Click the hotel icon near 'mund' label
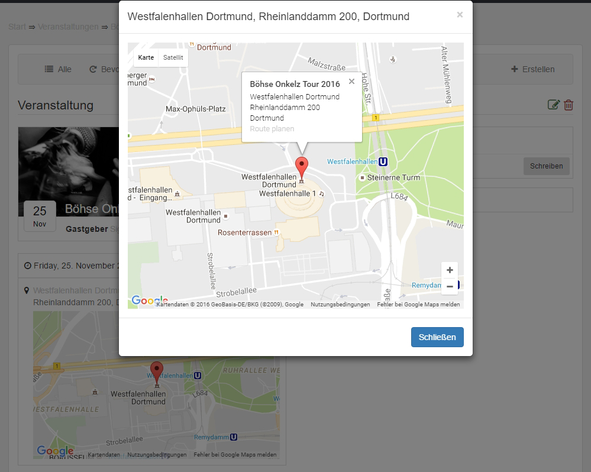 [152, 79]
